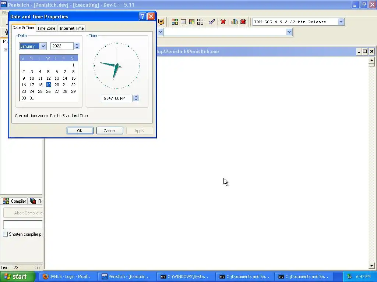The width and height of the screenshot is (377, 282).
Task: Increase the year with up spinner
Action: pyautogui.click(x=77, y=44)
